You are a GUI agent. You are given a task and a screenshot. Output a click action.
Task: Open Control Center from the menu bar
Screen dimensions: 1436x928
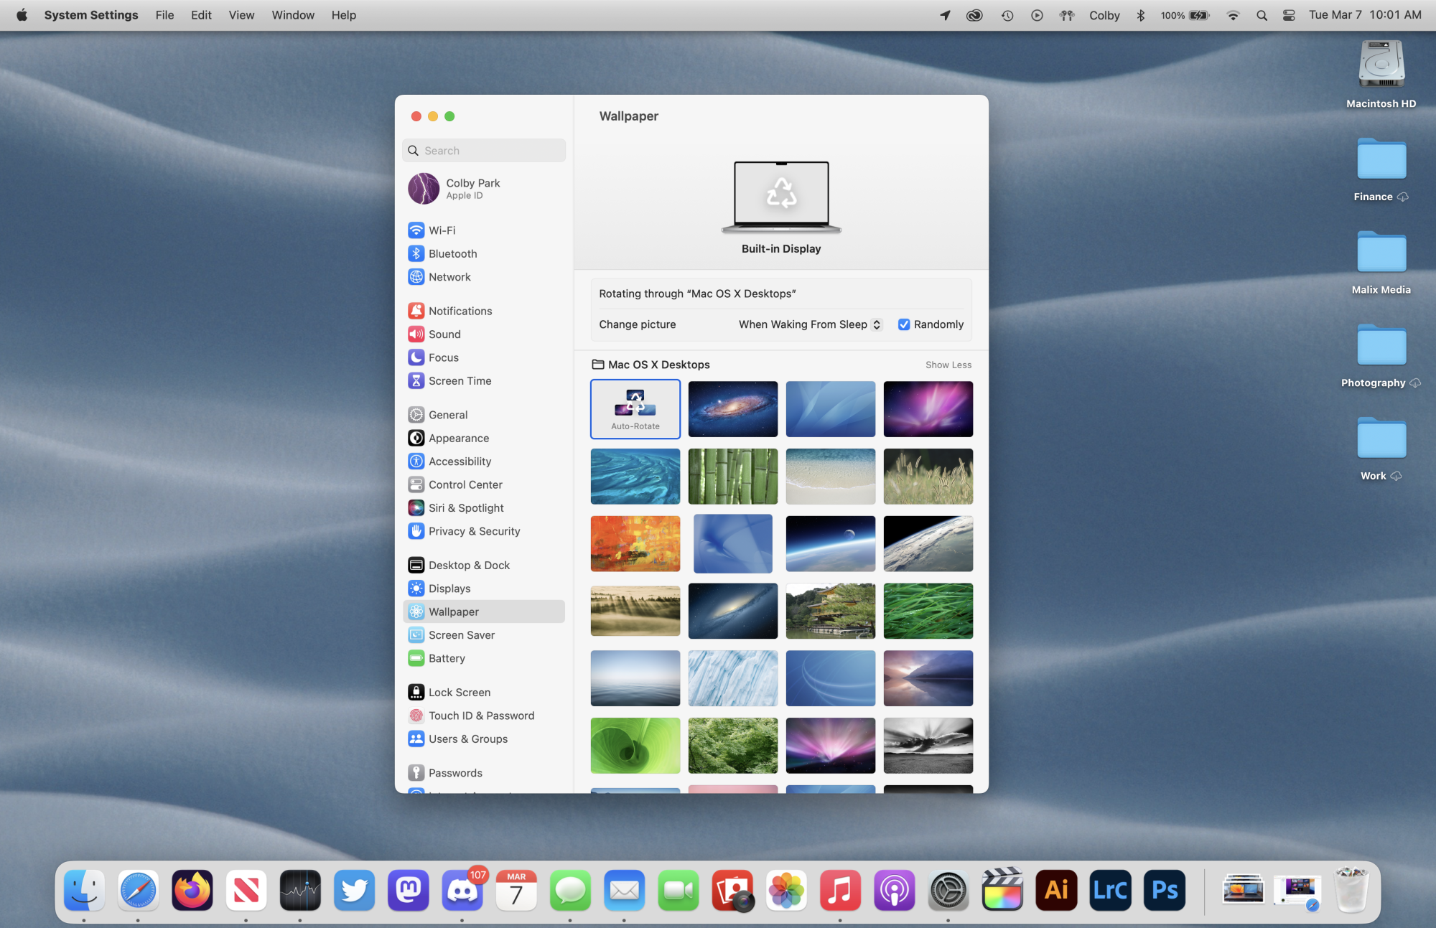tap(1289, 15)
